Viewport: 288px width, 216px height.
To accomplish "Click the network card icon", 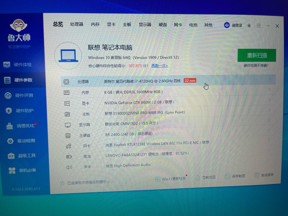I will click(68, 146).
